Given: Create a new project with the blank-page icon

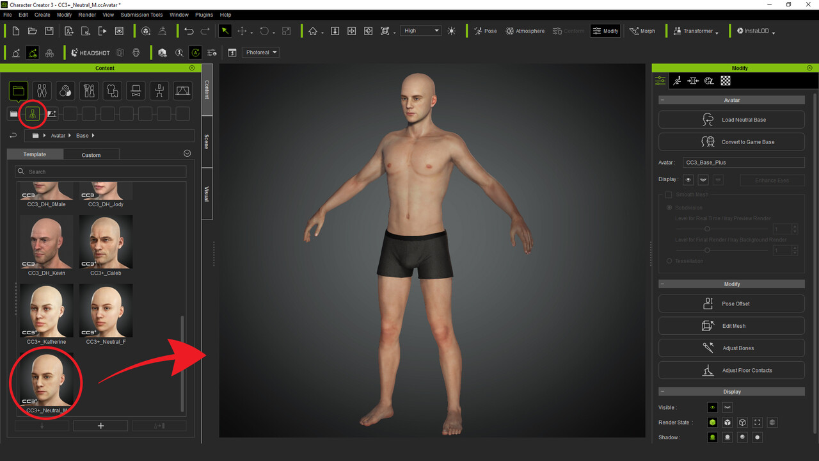Looking at the screenshot, I should point(15,31).
